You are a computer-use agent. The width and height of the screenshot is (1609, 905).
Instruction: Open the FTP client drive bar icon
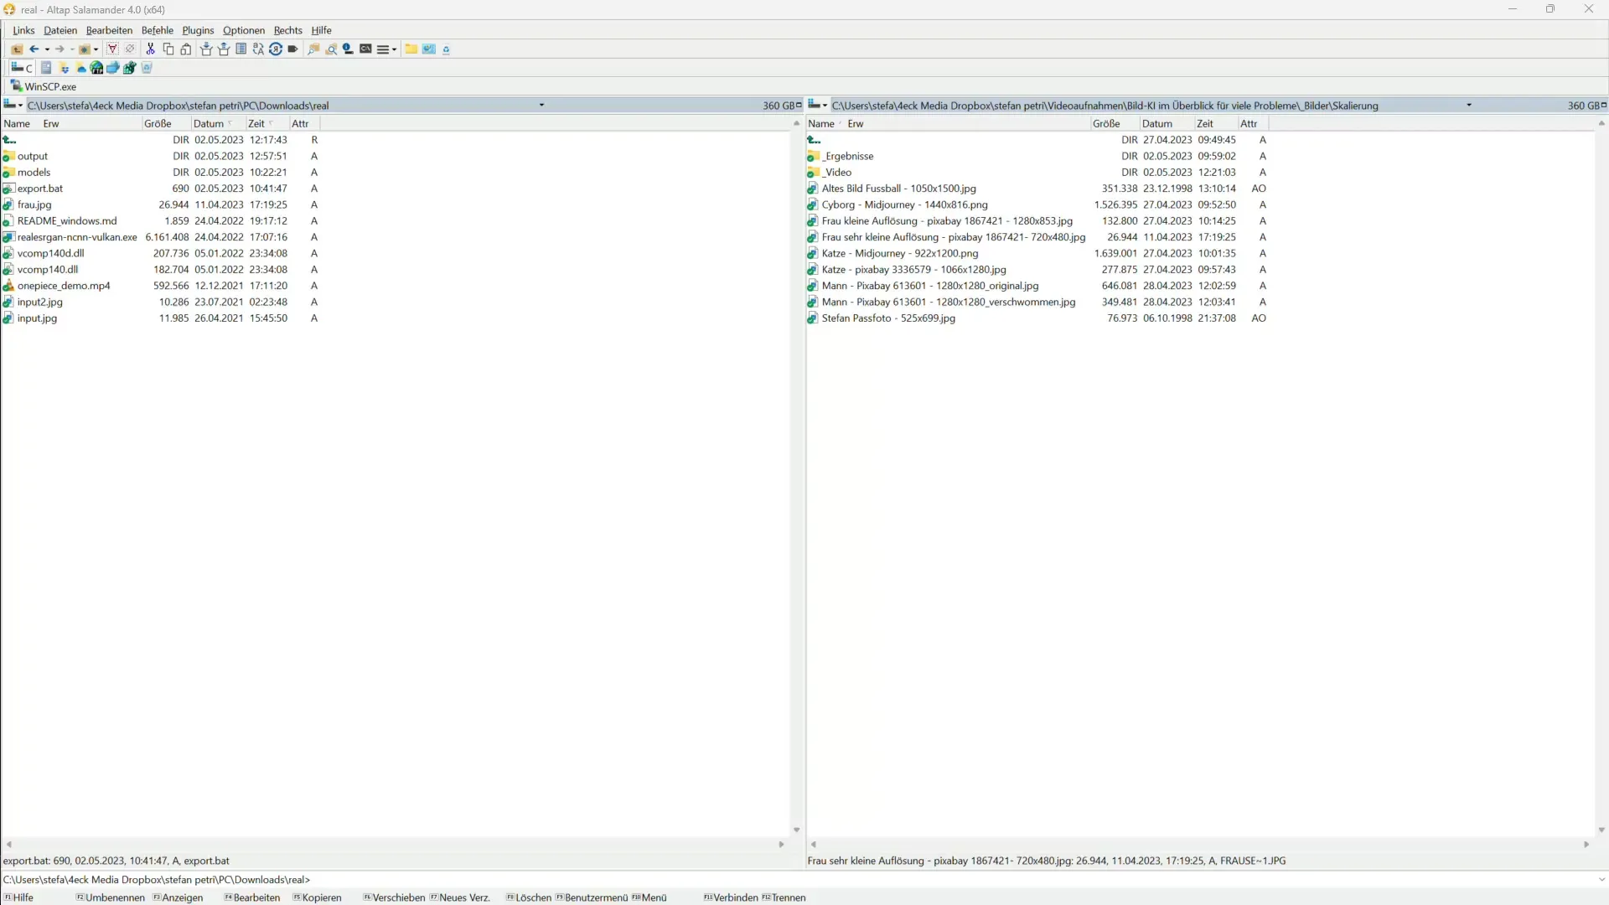tap(97, 68)
